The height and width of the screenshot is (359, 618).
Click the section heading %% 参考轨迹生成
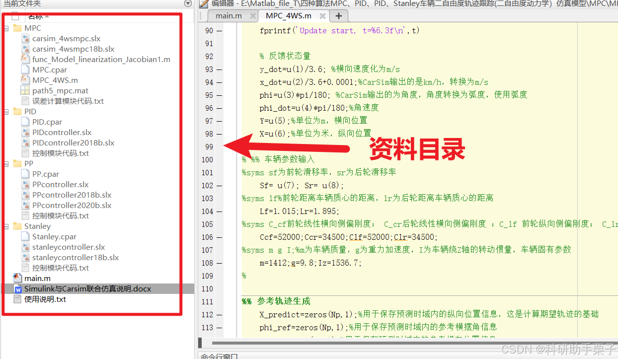tap(276, 302)
